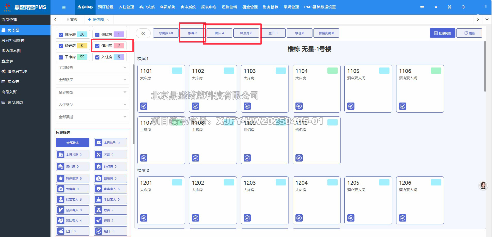Select the 全部状态 button
The image size is (492, 237).
73,143
